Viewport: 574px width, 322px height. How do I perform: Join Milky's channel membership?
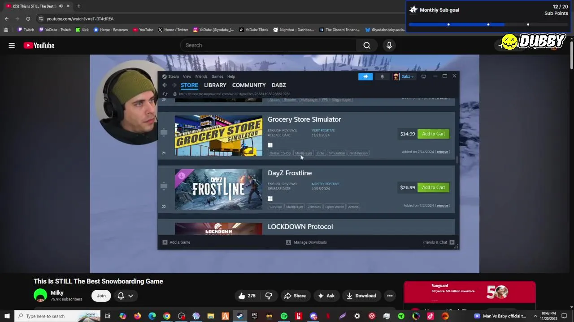pyautogui.click(x=101, y=296)
